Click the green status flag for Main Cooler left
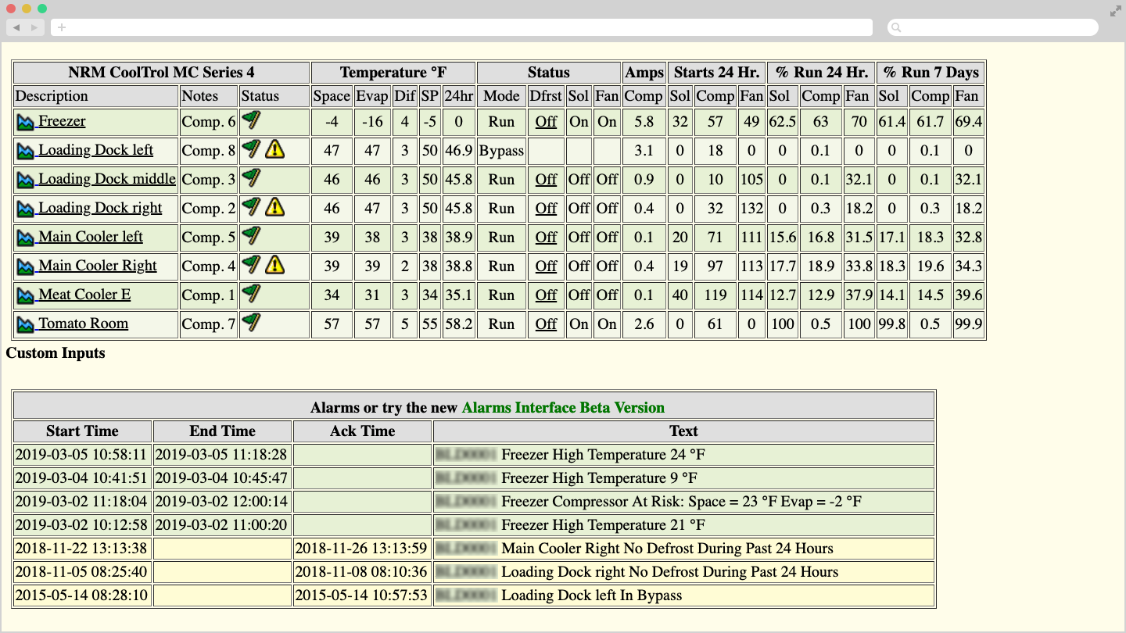The image size is (1126, 633). coord(251,235)
